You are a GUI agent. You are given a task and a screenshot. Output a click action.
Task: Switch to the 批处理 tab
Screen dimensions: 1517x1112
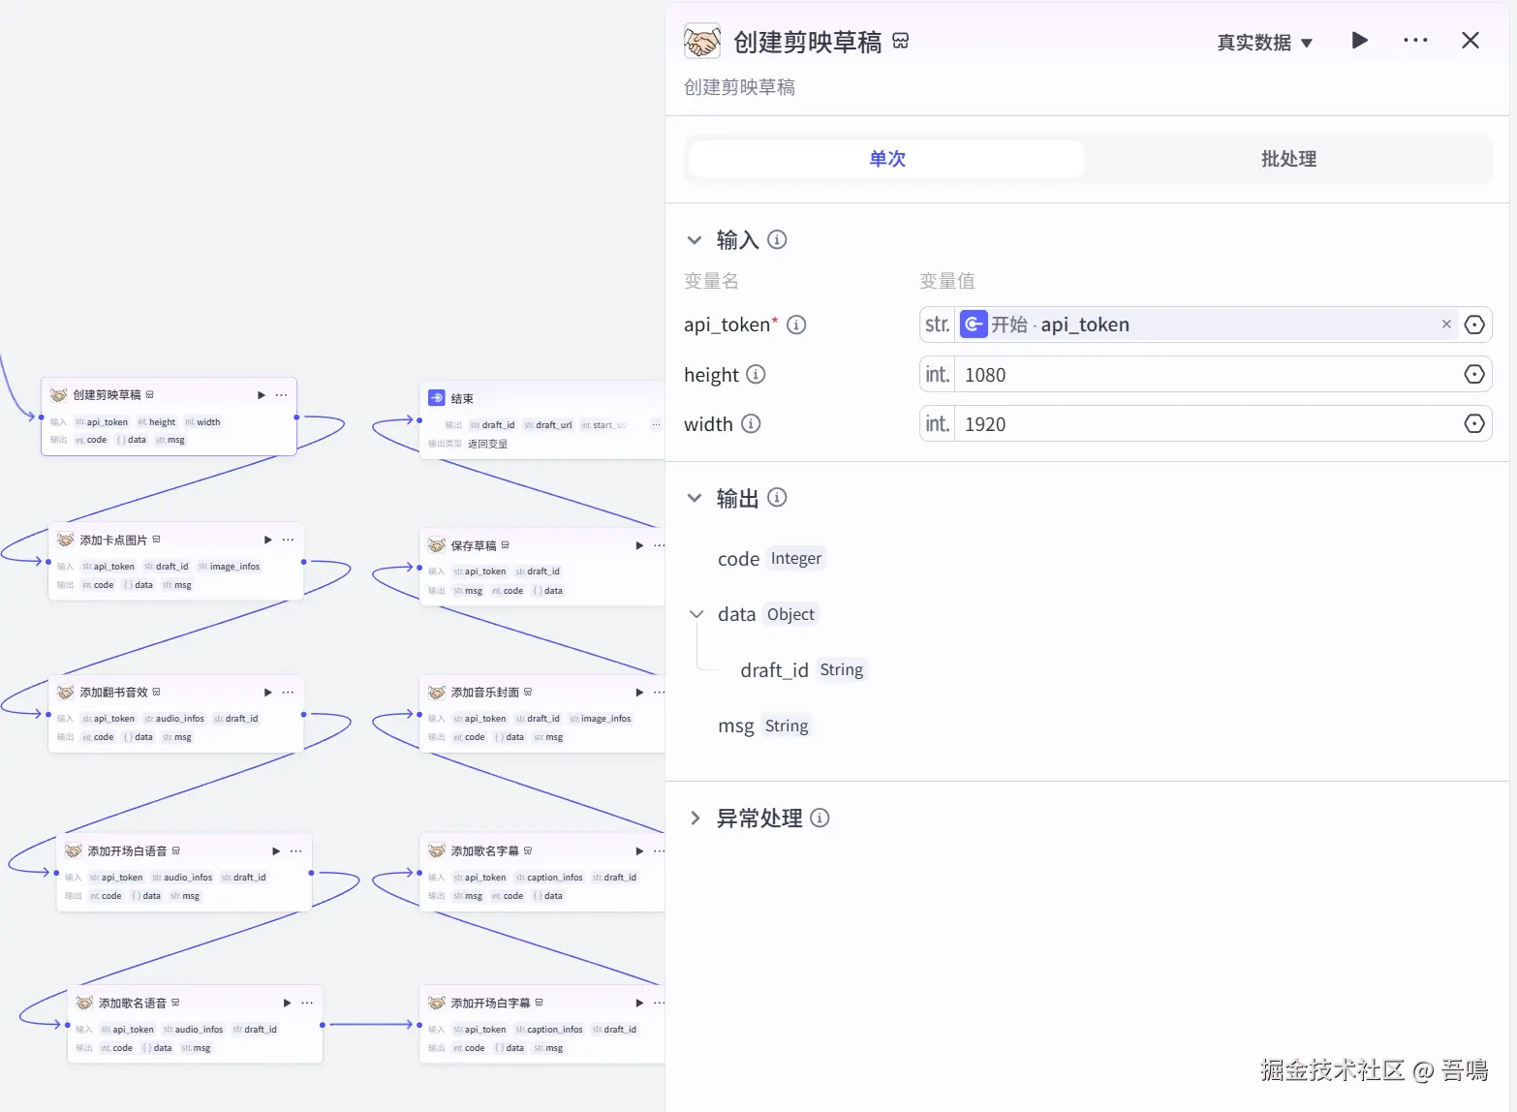[1288, 159]
